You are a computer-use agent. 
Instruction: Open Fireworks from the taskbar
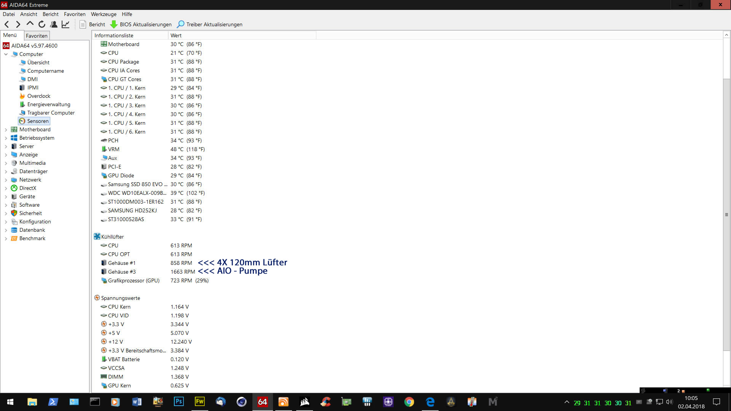(200, 402)
